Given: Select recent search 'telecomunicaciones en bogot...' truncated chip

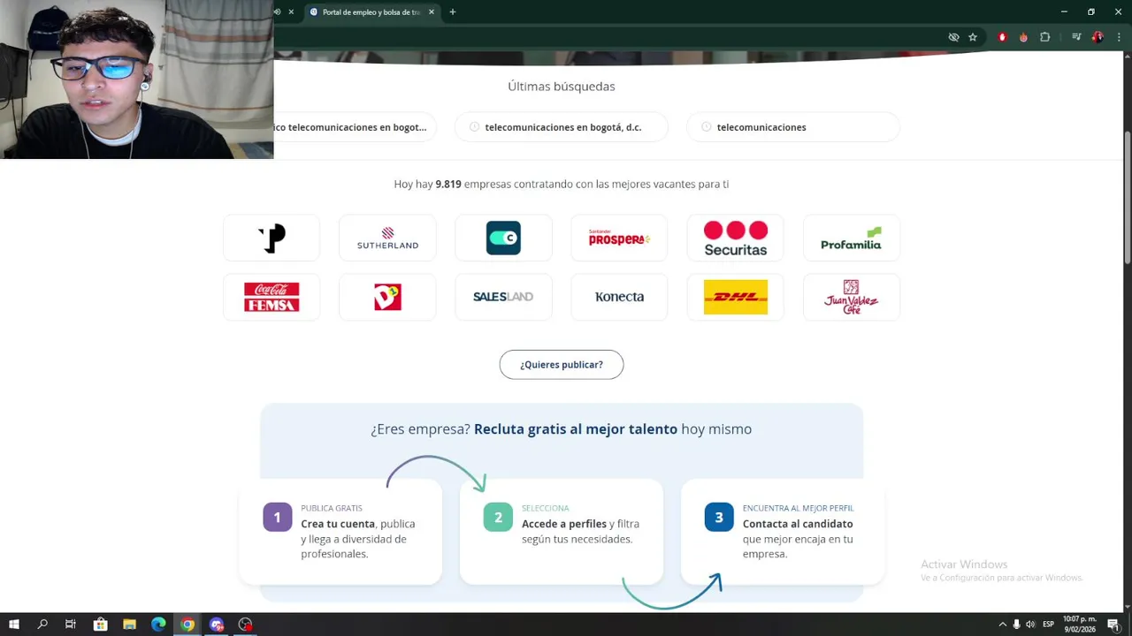Looking at the screenshot, I should 355,127.
